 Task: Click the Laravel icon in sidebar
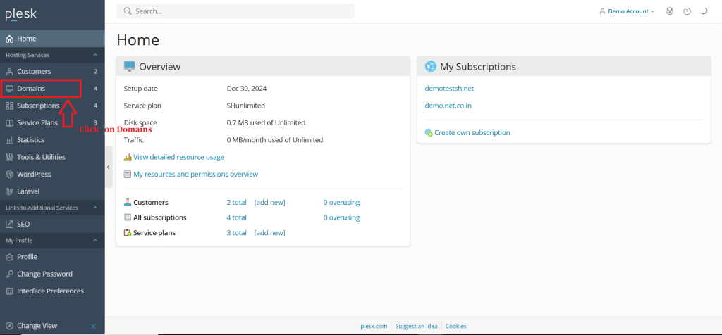(9, 191)
